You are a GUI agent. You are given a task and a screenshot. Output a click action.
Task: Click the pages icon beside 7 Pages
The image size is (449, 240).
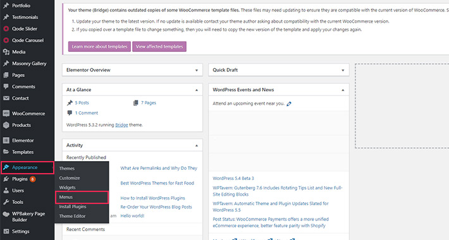[x=136, y=103]
